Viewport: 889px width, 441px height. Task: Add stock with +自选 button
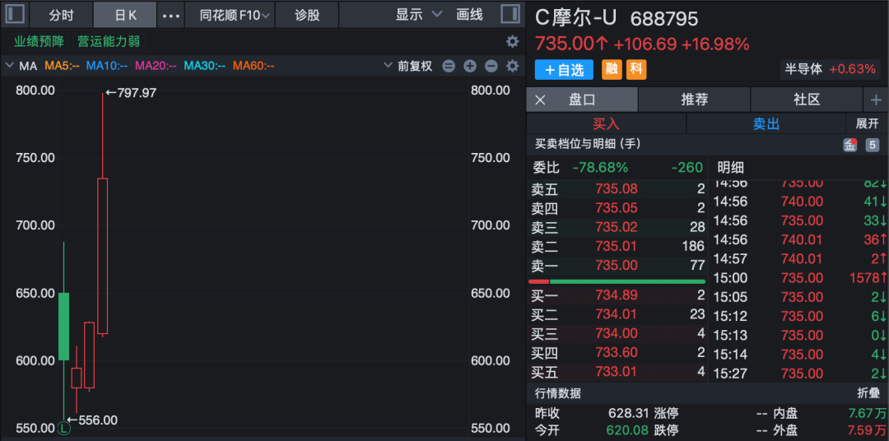[x=564, y=70]
